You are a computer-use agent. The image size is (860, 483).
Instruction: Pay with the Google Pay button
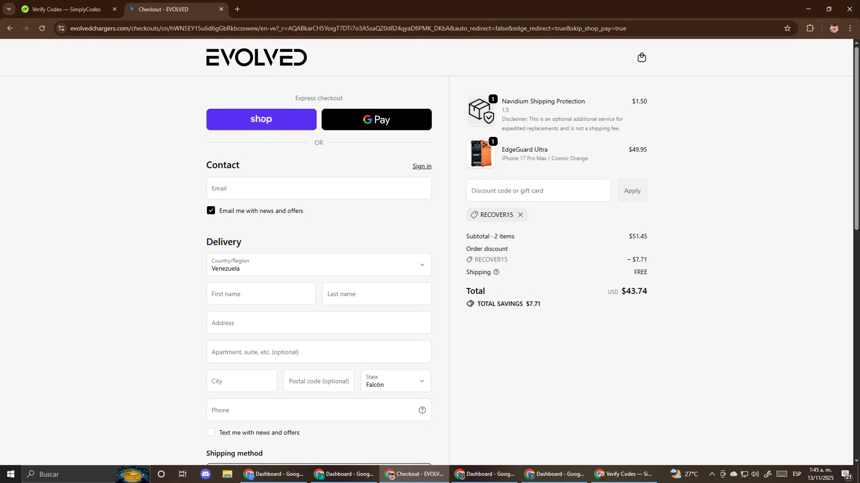click(x=377, y=120)
